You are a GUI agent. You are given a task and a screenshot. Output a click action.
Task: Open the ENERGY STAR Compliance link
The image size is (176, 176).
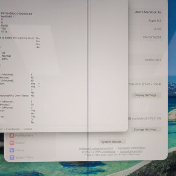coord(99,152)
